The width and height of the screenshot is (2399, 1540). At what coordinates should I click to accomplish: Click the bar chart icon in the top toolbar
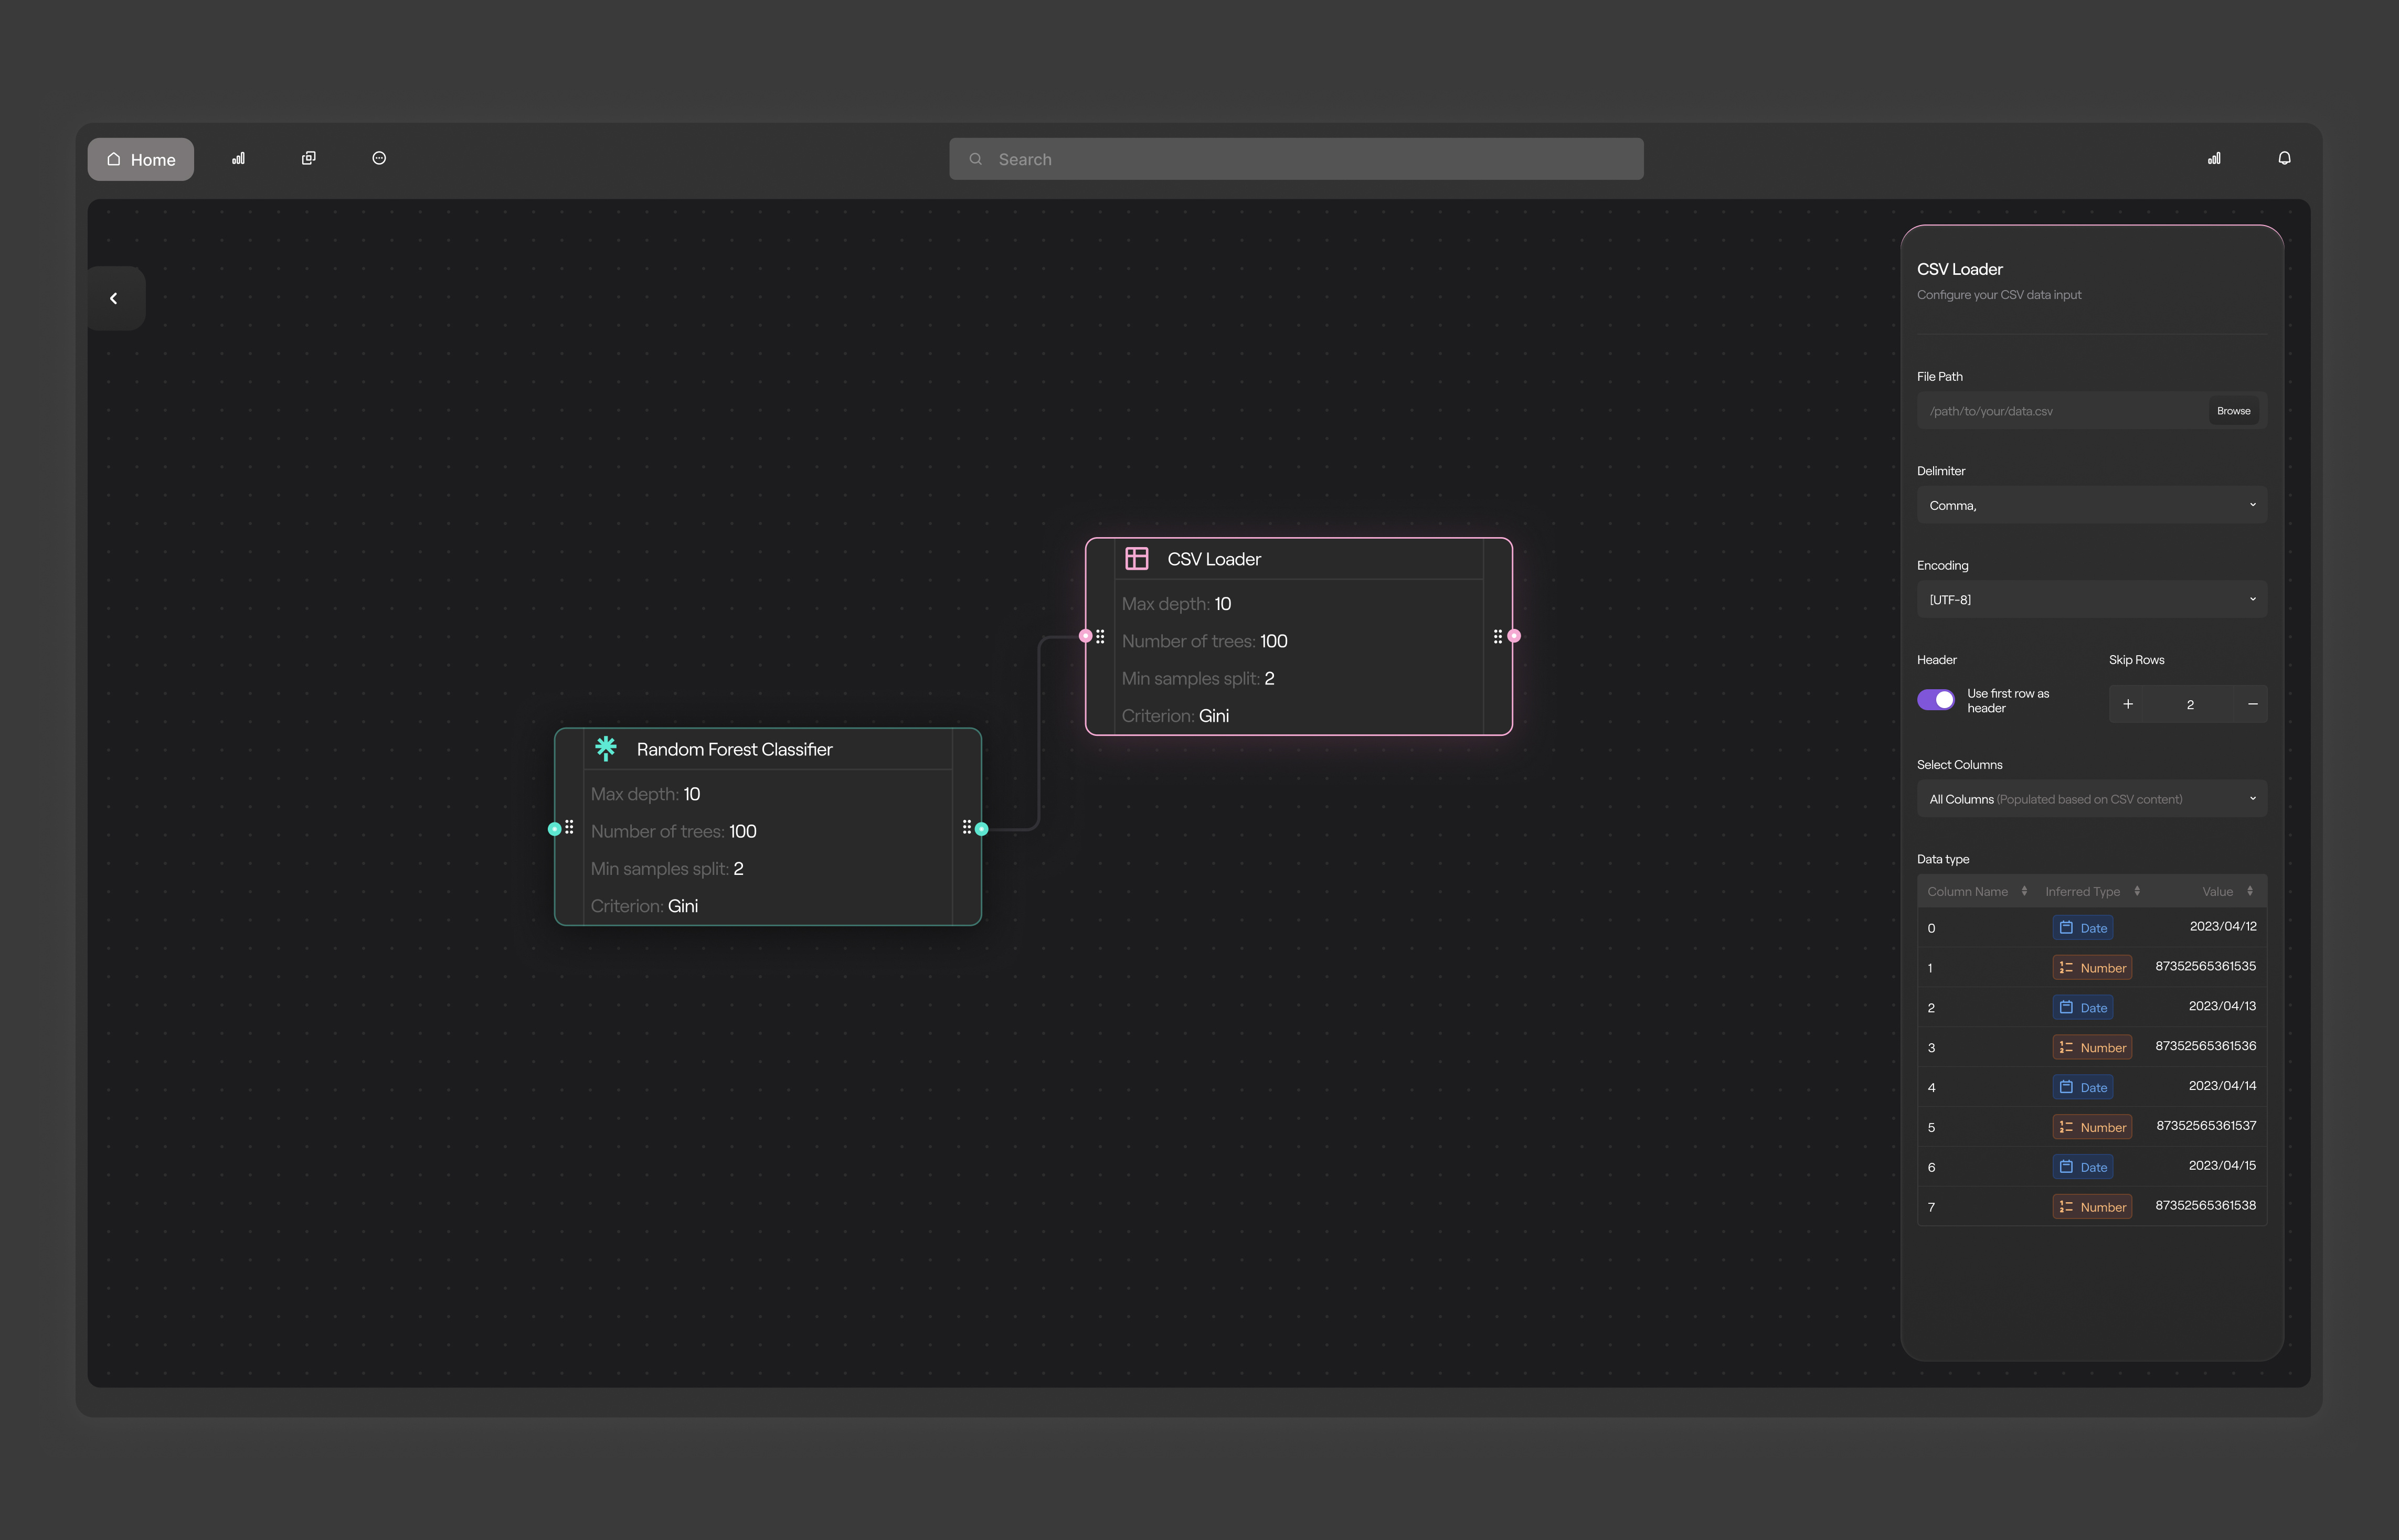pos(238,158)
